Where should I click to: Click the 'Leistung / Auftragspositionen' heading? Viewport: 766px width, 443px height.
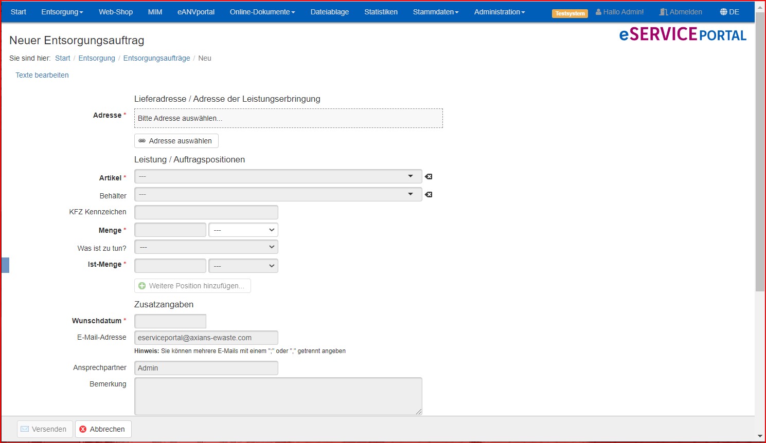click(189, 159)
